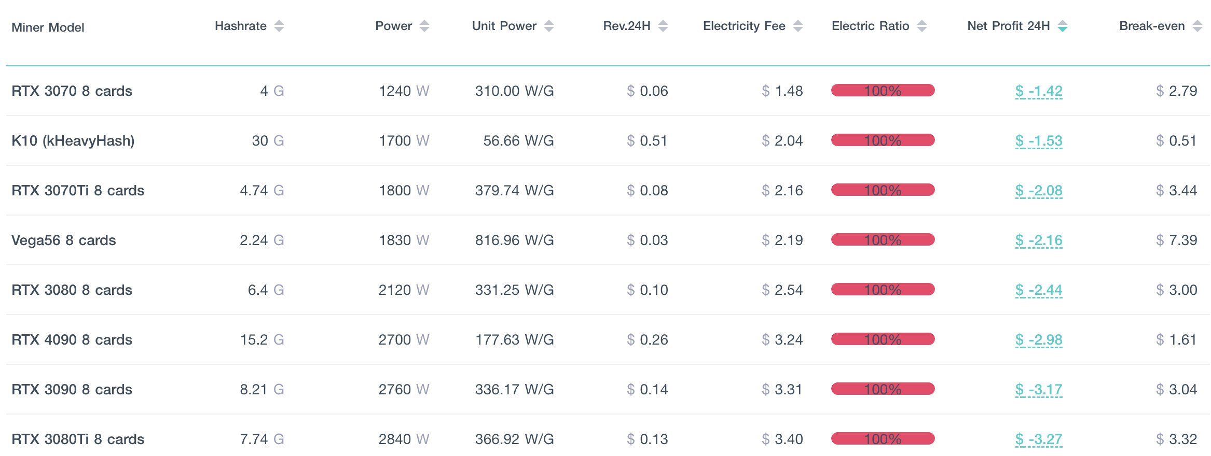This screenshot has height=456, width=1211.
Task: Click the Electricity Fee header text
Action: tap(744, 26)
